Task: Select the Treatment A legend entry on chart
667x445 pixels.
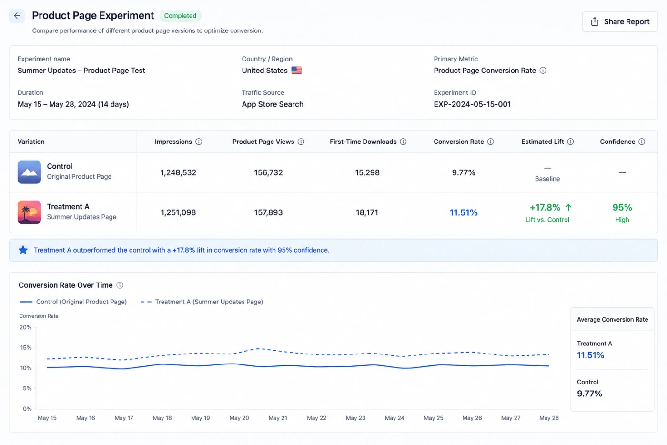Action: coord(202,302)
